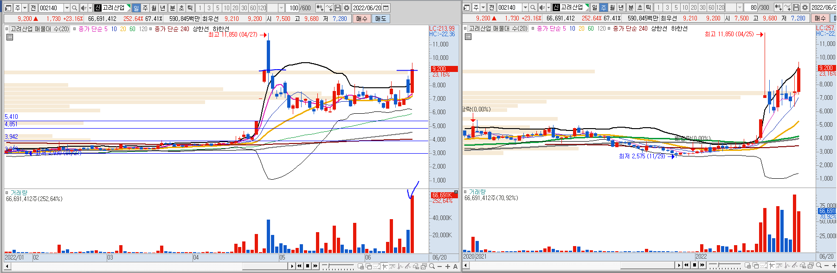
Task: Open the settings gear in right chart toolbar
Action: click(805, 8)
